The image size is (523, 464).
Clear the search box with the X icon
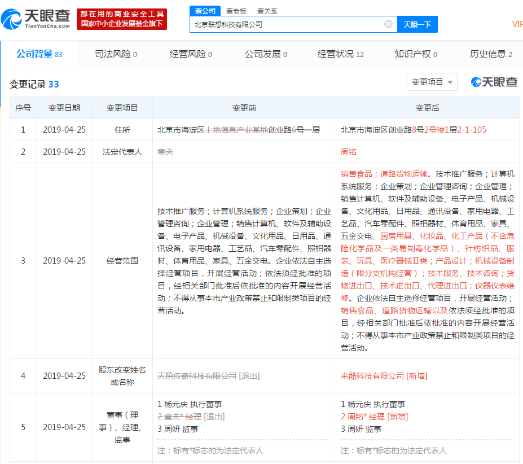pyautogui.click(x=388, y=24)
